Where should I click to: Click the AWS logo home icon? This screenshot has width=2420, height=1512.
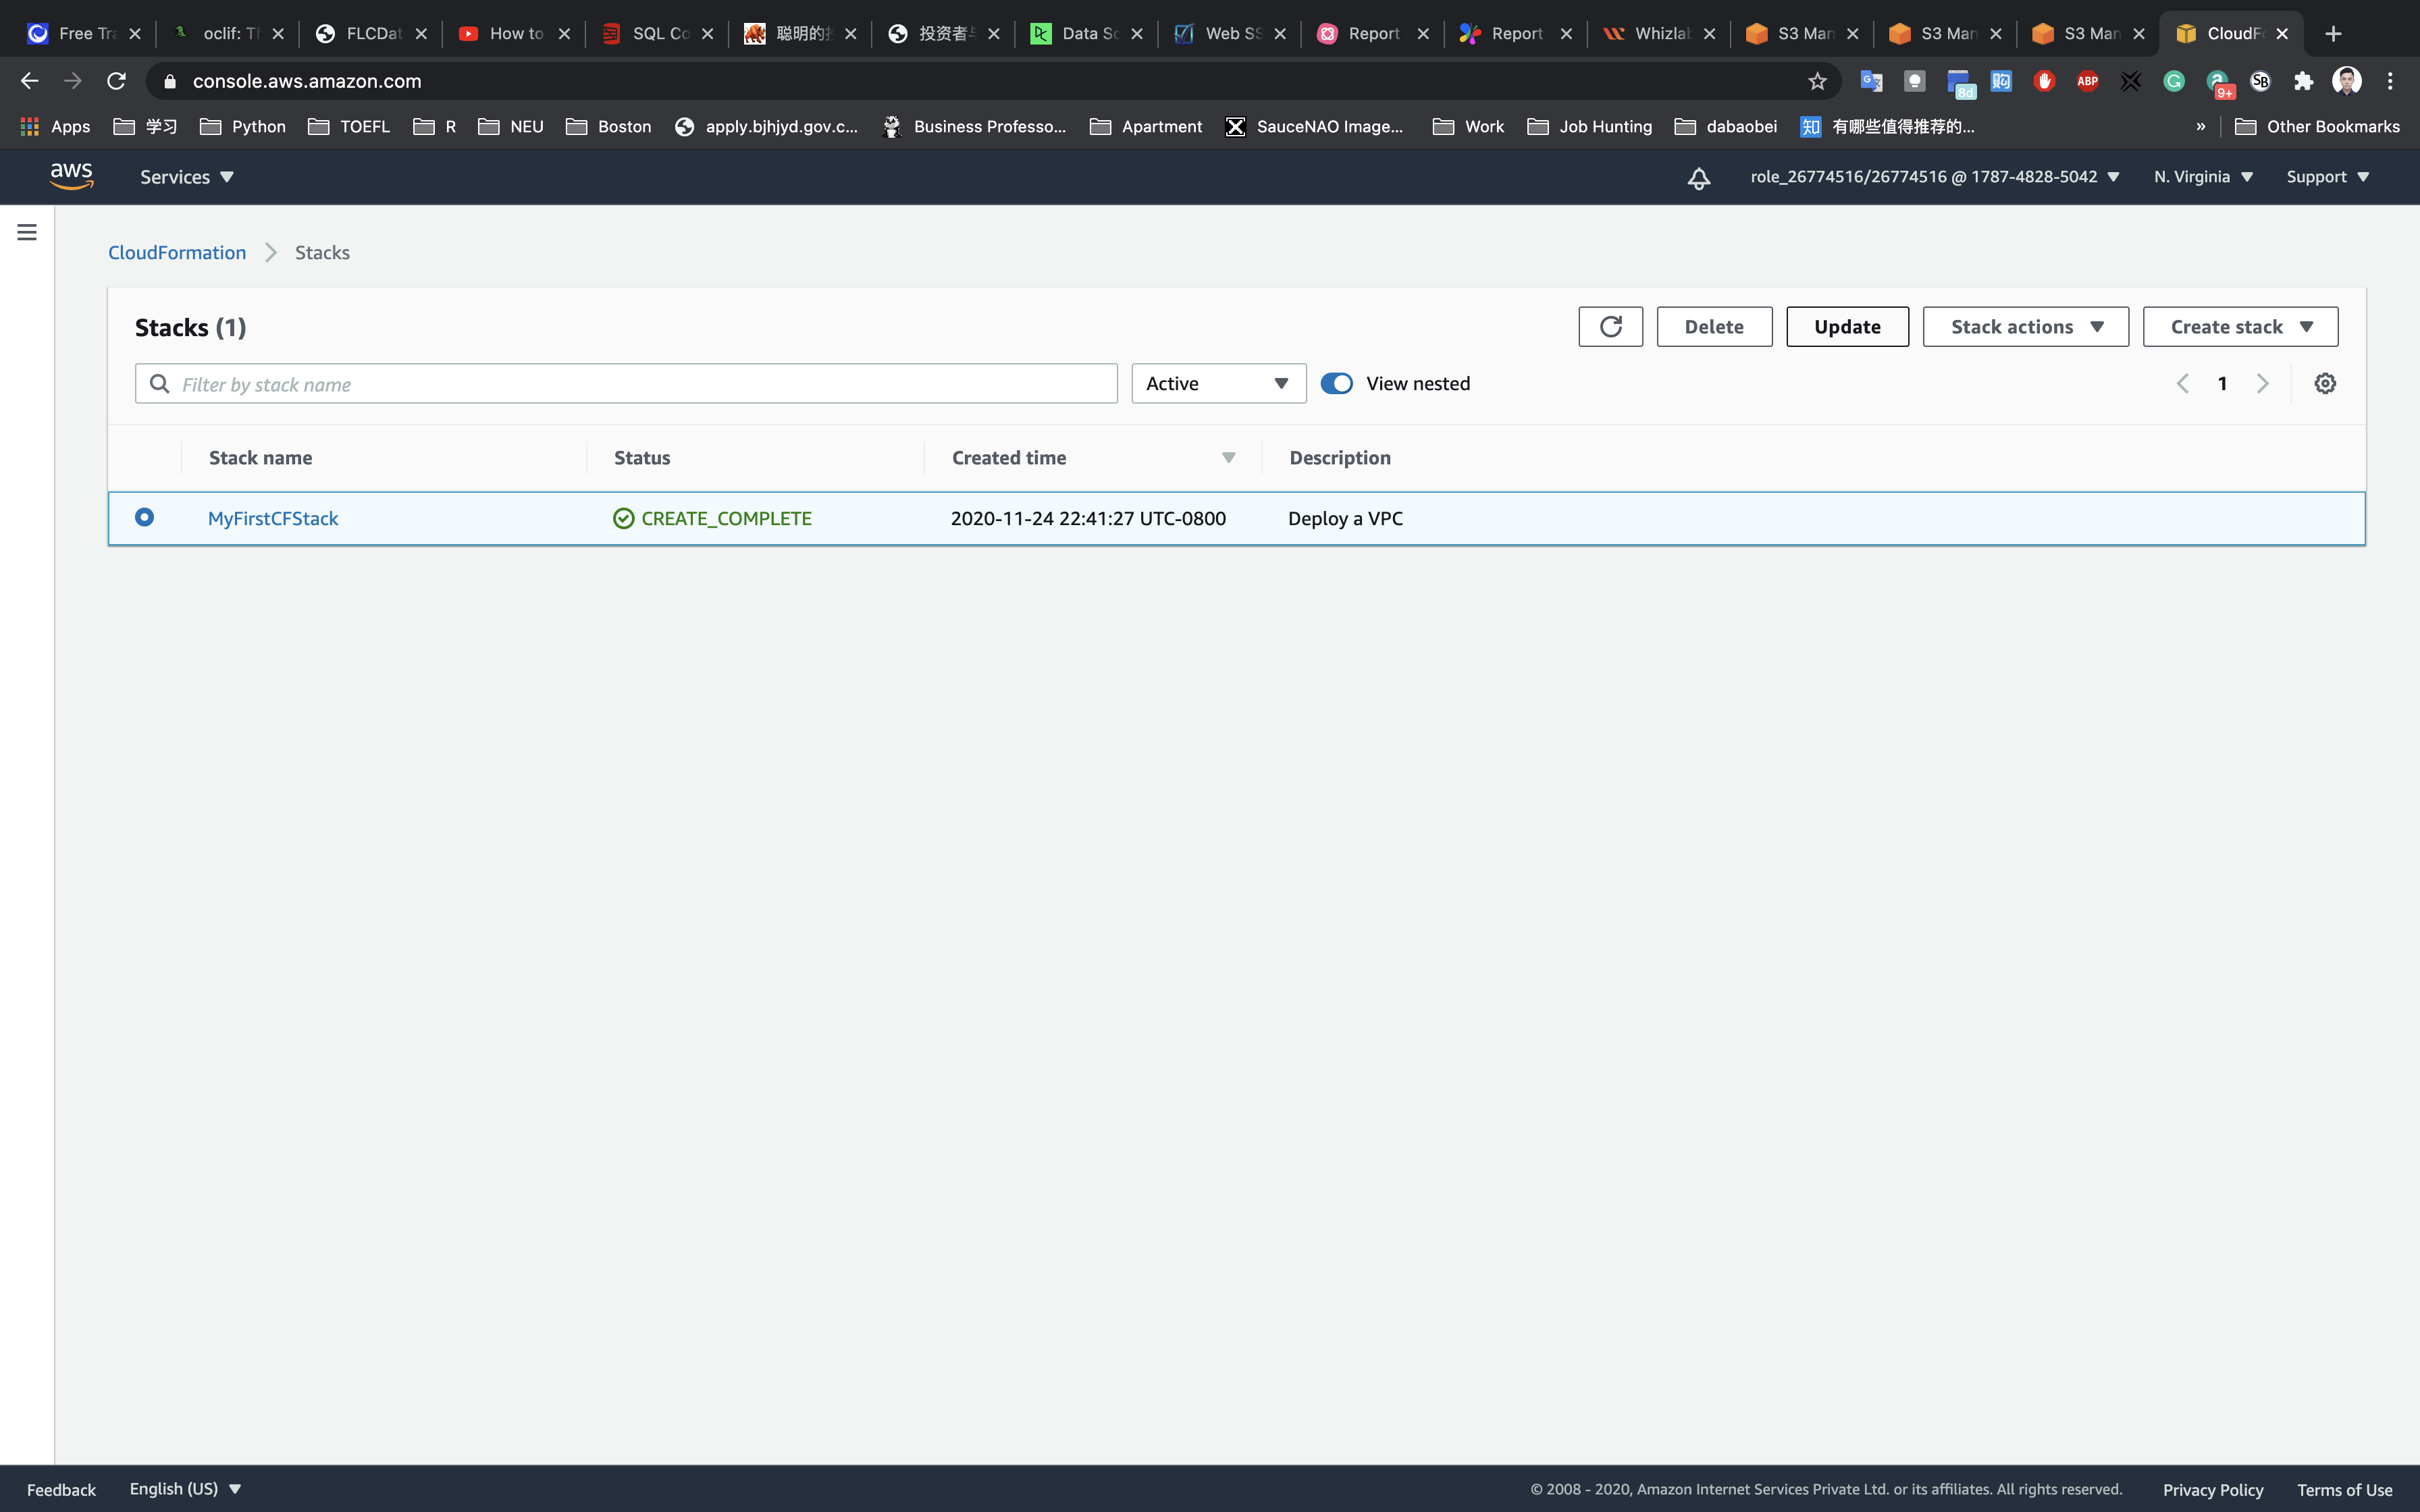(x=71, y=177)
